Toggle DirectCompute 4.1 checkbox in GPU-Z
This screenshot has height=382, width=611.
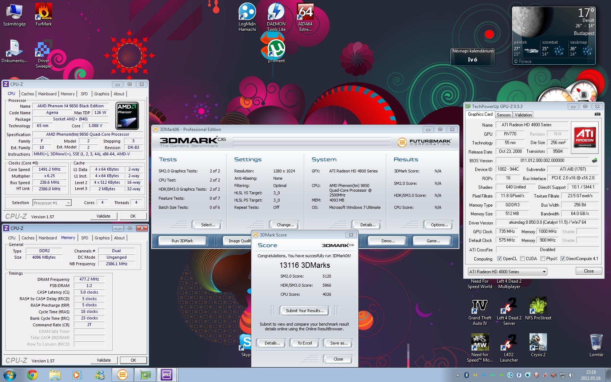[x=563, y=259]
